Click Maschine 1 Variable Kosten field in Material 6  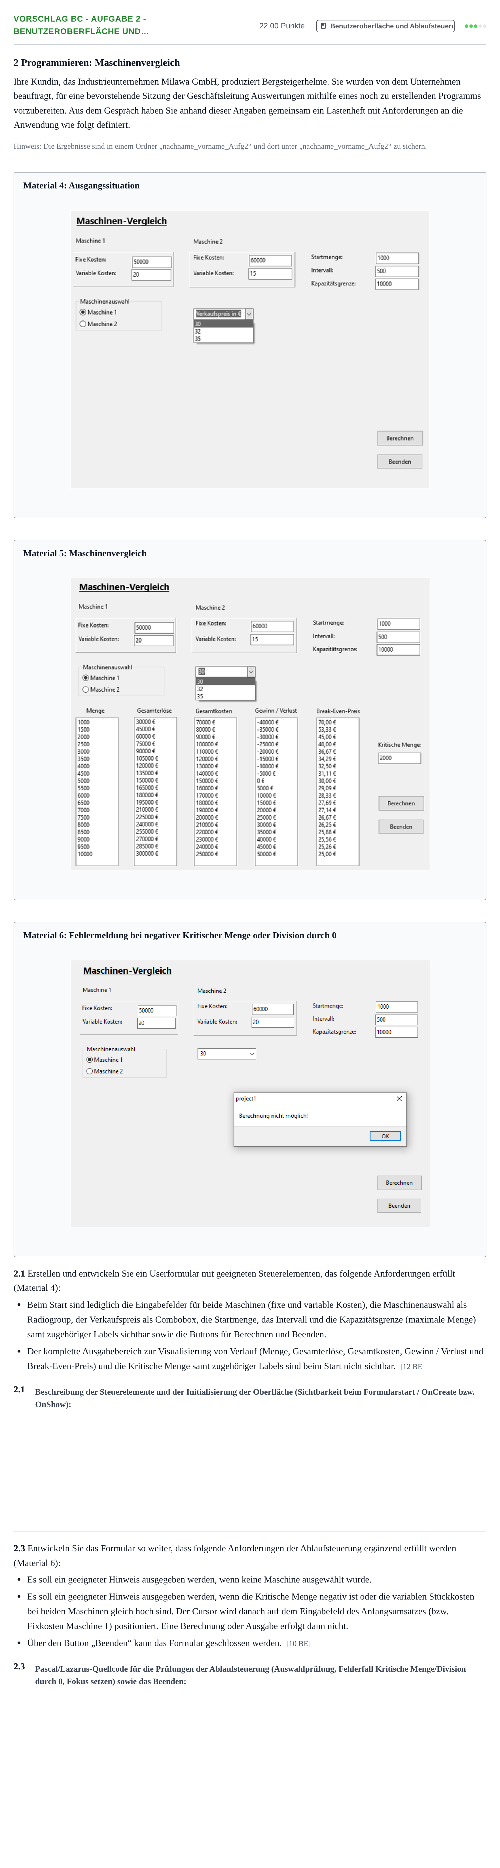156,1023
